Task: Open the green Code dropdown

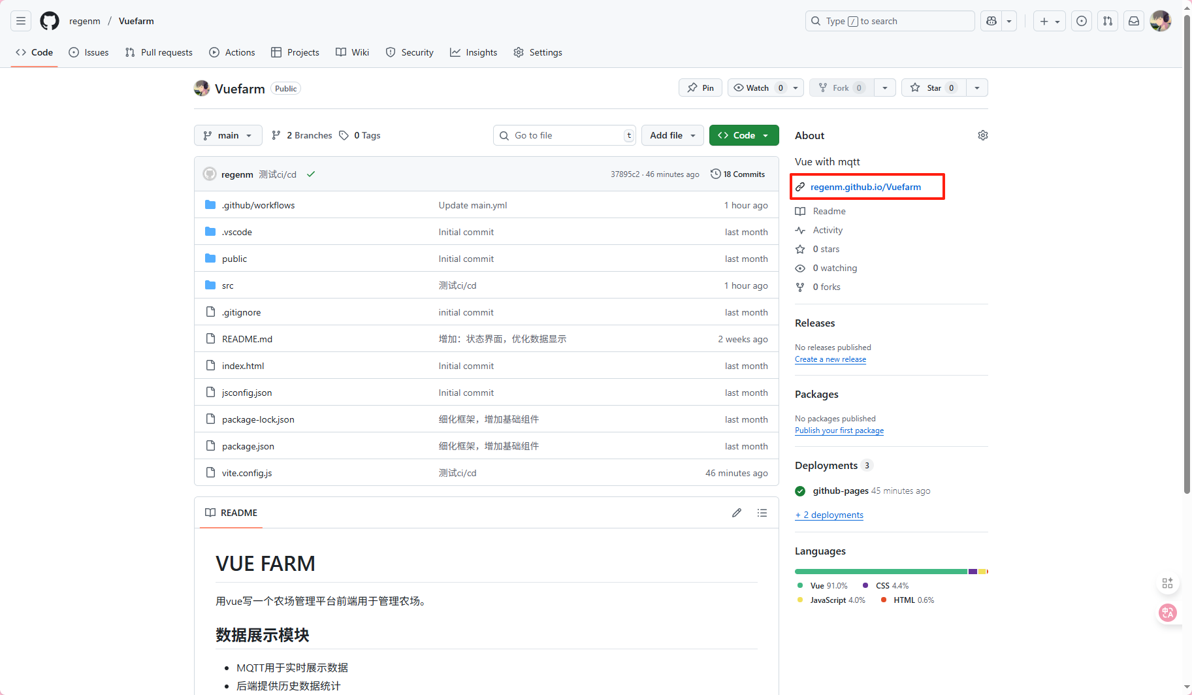Action: (744, 135)
